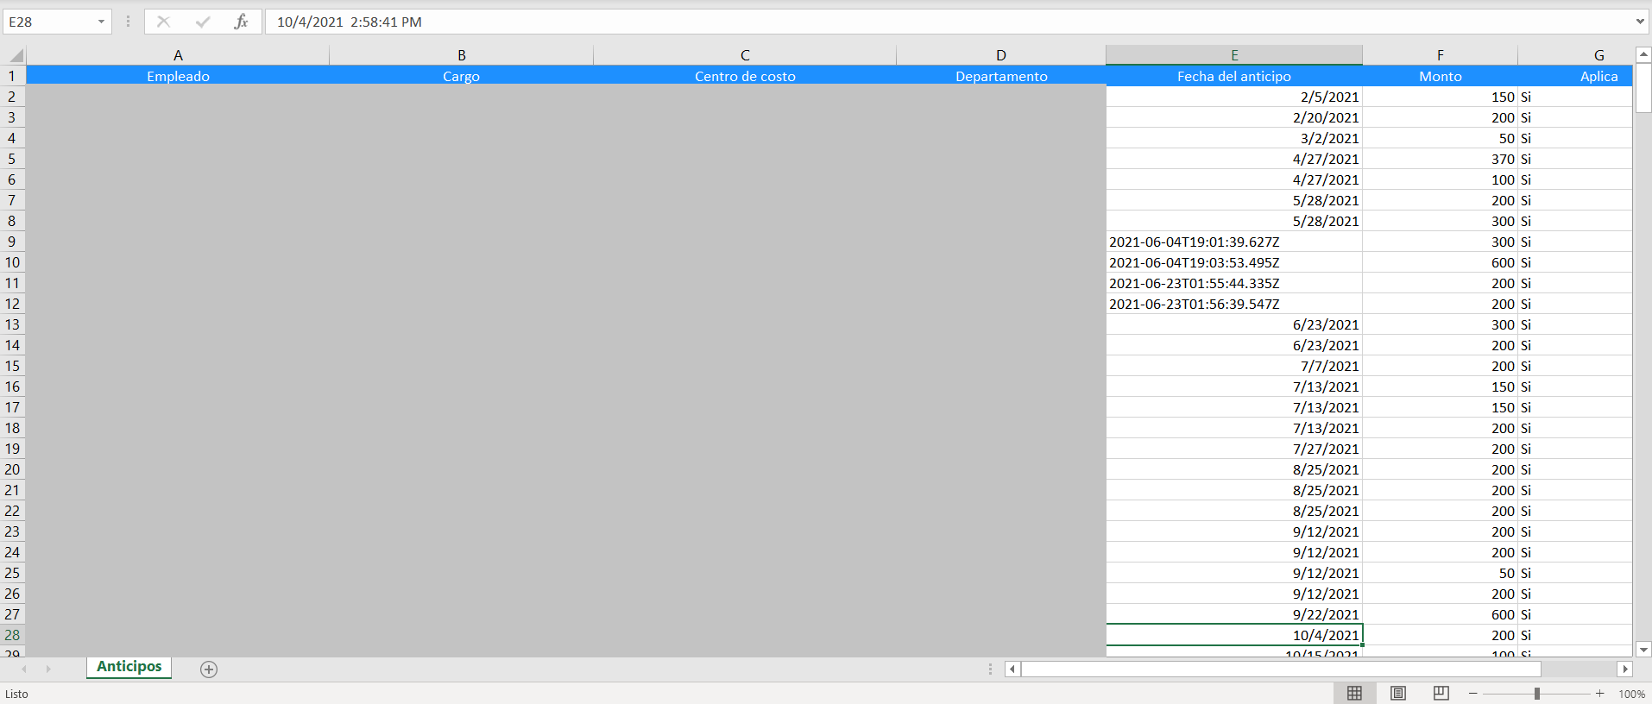Click the Enter checkmark formula bar icon
The width and height of the screenshot is (1652, 704).
pyautogui.click(x=203, y=22)
